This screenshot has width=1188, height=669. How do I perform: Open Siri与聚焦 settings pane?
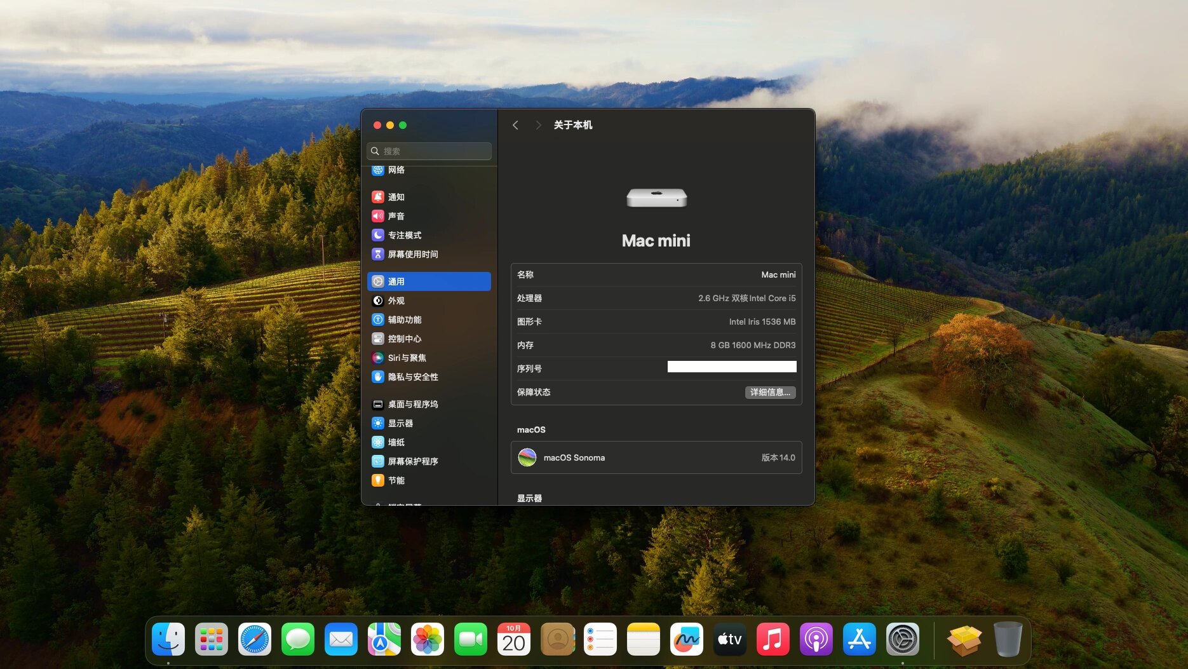429,358
